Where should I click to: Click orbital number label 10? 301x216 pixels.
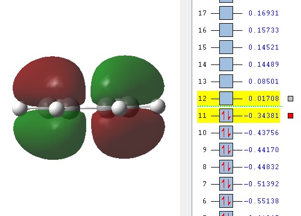[202, 132]
